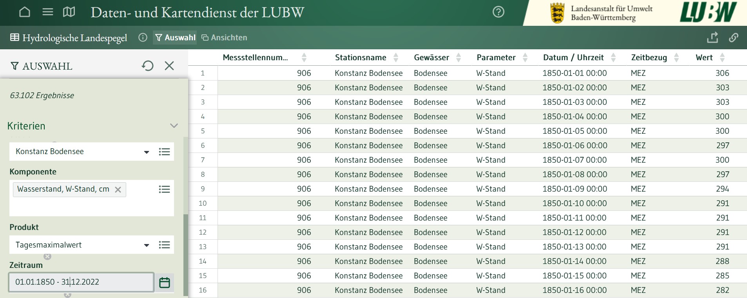Open list for Produkt field
The image size is (747, 298).
(x=164, y=245)
